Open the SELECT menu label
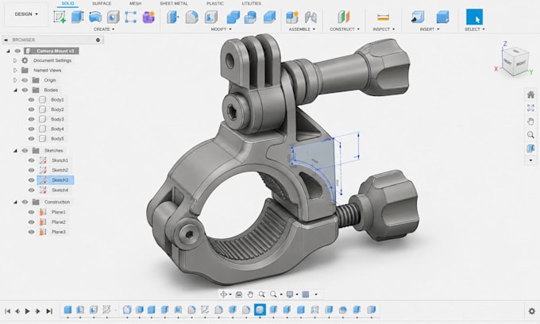 coord(475,29)
